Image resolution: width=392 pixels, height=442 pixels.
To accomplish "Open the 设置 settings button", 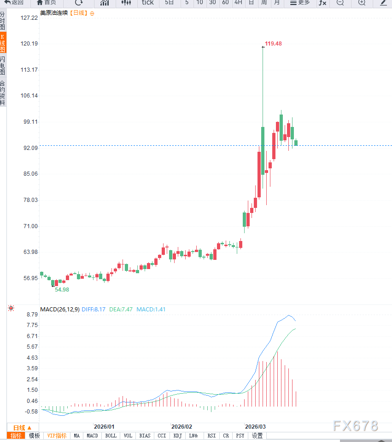I will click(x=257, y=436).
